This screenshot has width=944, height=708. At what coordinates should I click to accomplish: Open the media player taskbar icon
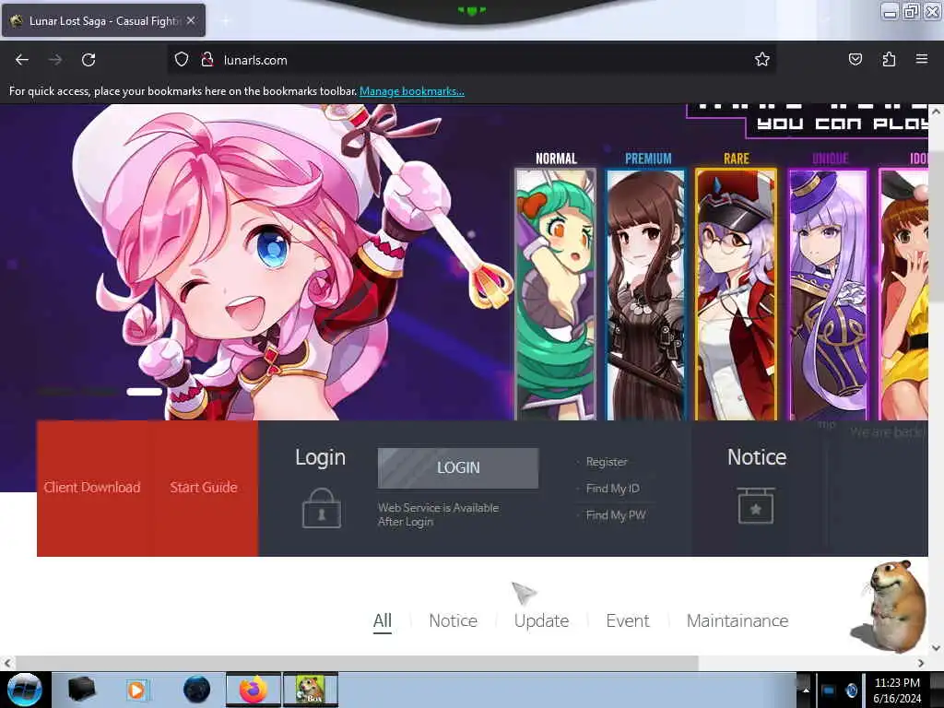click(x=137, y=690)
